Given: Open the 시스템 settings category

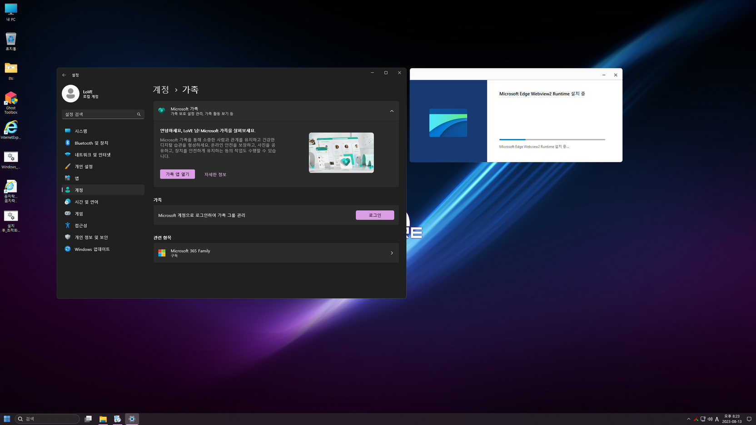Looking at the screenshot, I should click(103, 131).
